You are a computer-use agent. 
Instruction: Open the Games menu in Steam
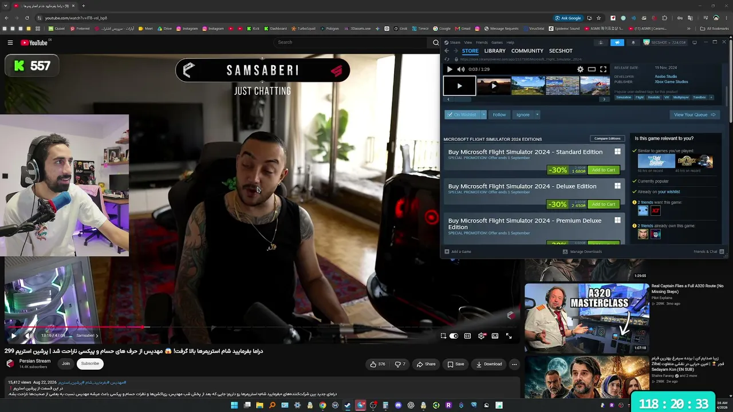(497, 42)
